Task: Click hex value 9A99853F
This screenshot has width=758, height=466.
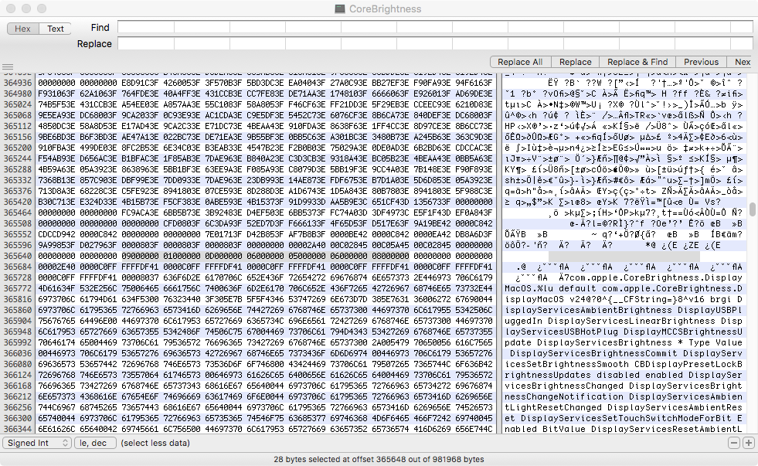Action: point(56,245)
